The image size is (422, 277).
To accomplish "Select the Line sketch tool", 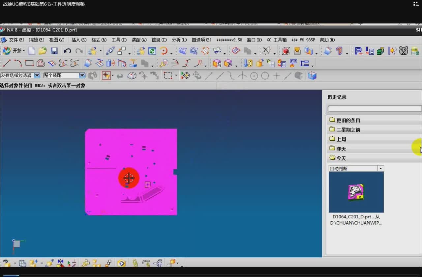I will 7,63.
